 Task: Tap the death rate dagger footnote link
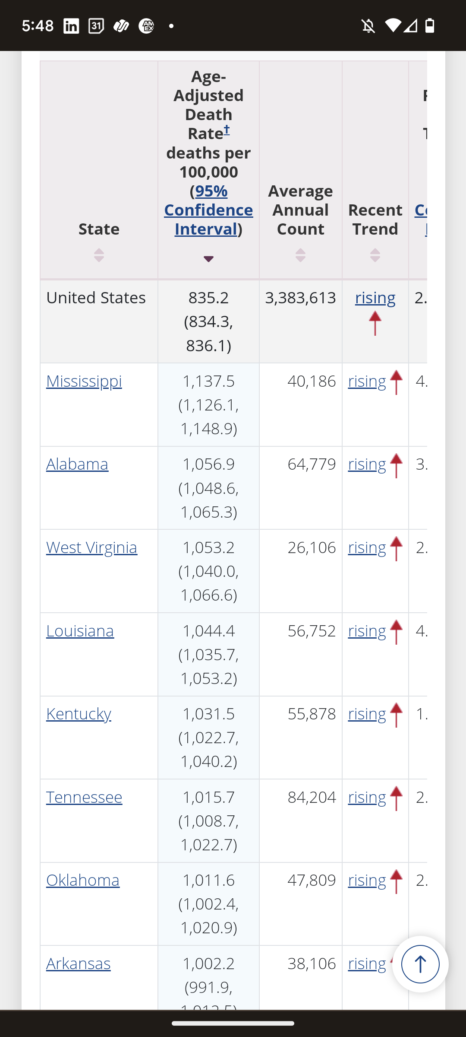tap(227, 129)
